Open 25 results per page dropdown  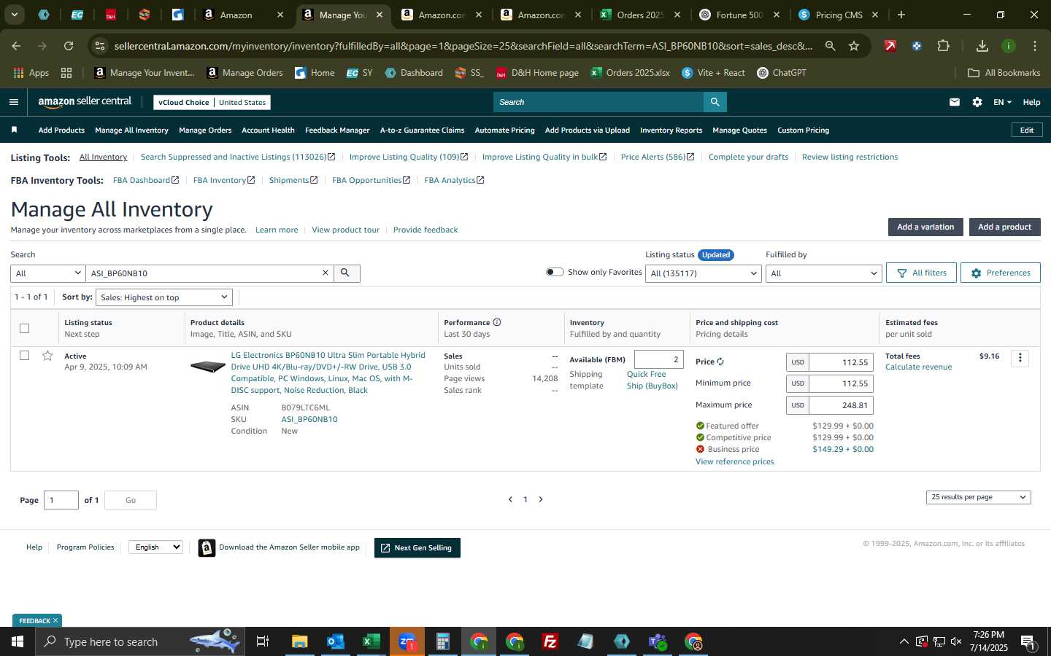pos(978,497)
